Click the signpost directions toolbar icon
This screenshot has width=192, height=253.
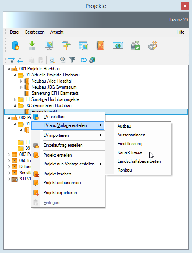66,45
